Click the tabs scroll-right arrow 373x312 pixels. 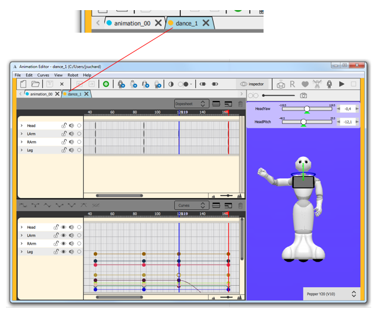[242, 94]
